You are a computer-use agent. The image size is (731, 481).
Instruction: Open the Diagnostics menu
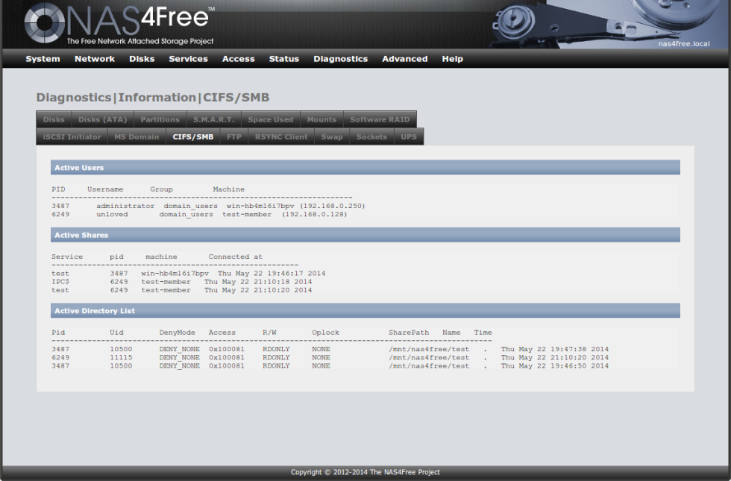click(340, 59)
